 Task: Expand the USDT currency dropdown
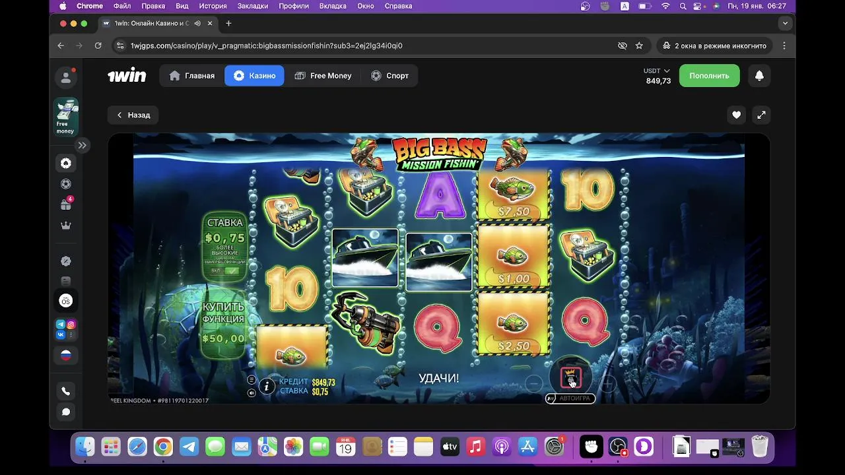(657, 71)
